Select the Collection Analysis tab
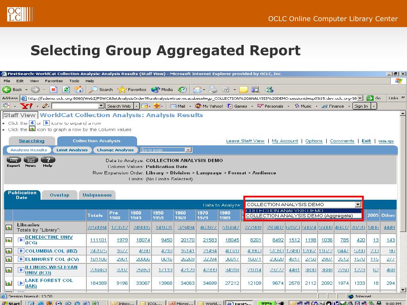407x305 pixels. [x=97, y=141]
